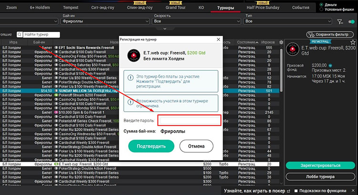Open the Бай-ин Фрироллы dropdown
The image size is (358, 195).
tap(105, 21)
